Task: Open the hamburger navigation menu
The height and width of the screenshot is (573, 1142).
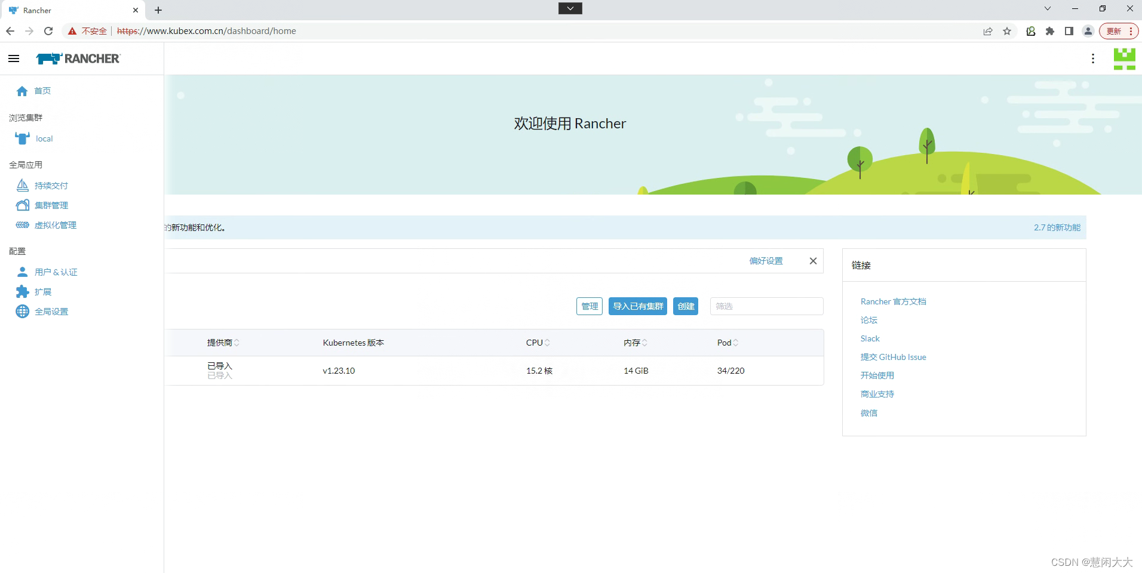Action: tap(14, 58)
